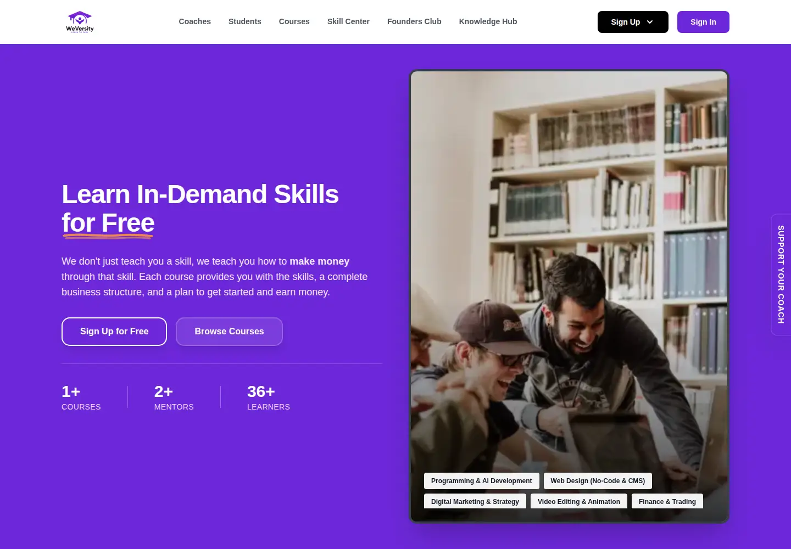The height and width of the screenshot is (549, 791).
Task: Click the Browse Courses button
Action: click(229, 332)
